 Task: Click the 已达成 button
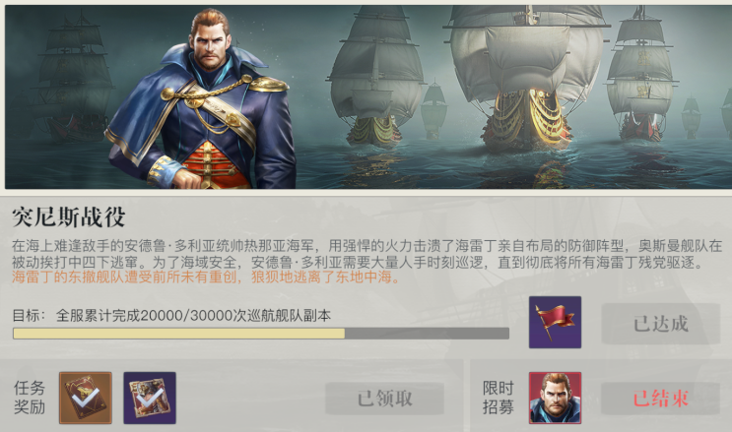pos(661,324)
